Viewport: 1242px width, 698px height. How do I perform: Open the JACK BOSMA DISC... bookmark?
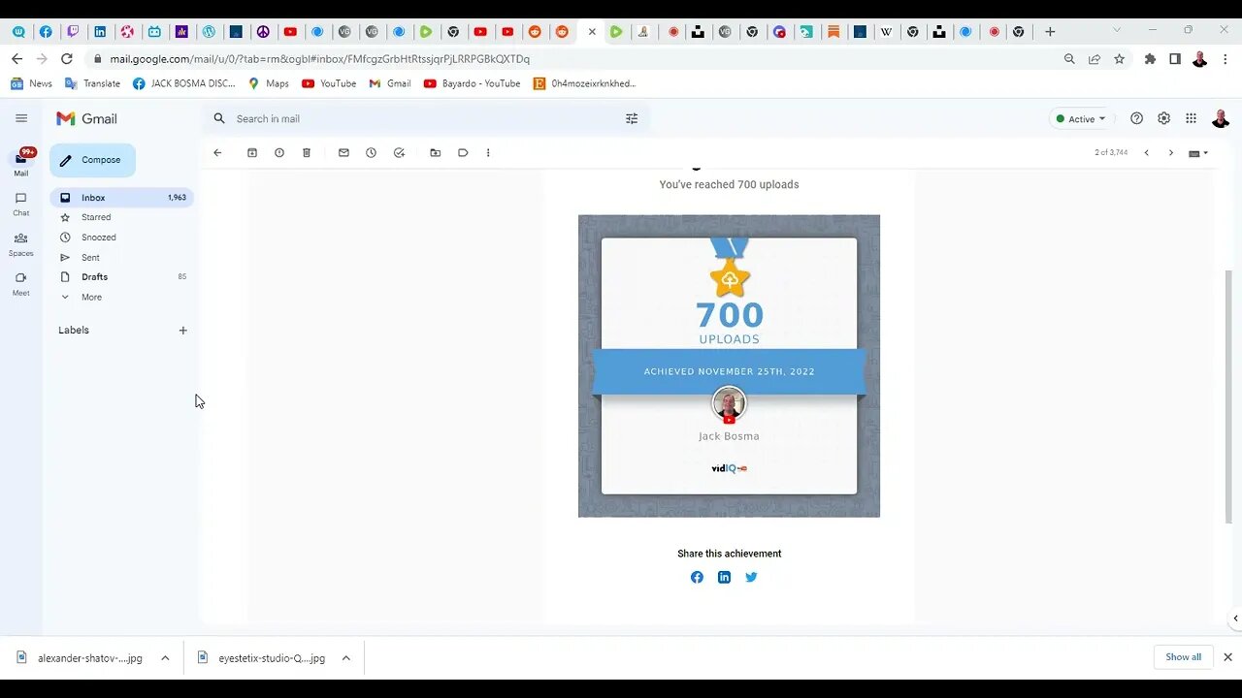(x=183, y=83)
